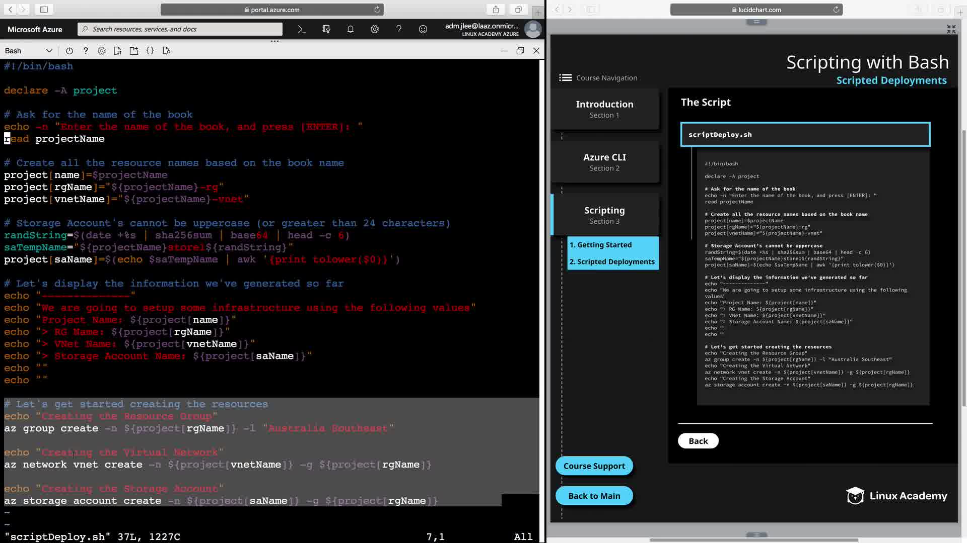Click the Course Support button
967x543 pixels.
594,466
